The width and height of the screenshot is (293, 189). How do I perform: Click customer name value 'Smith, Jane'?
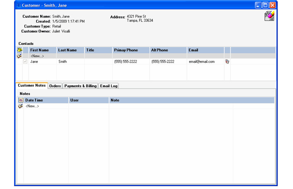[x=61, y=17]
